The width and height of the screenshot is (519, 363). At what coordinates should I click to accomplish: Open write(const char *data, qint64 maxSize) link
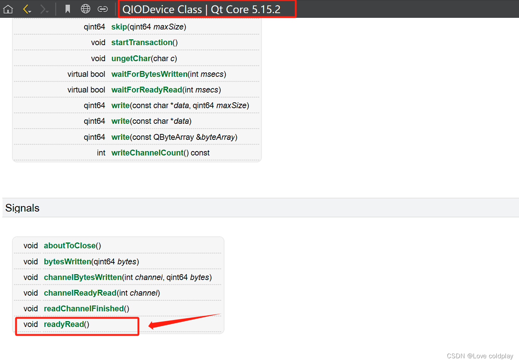click(121, 106)
